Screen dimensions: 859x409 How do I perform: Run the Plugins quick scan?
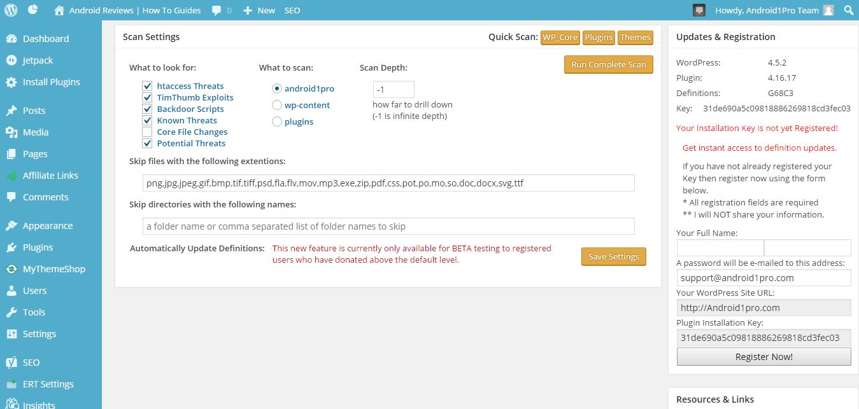pos(599,38)
